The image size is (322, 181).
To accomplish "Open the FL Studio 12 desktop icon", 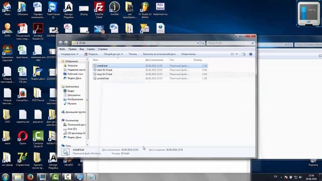I will tap(145, 10).
